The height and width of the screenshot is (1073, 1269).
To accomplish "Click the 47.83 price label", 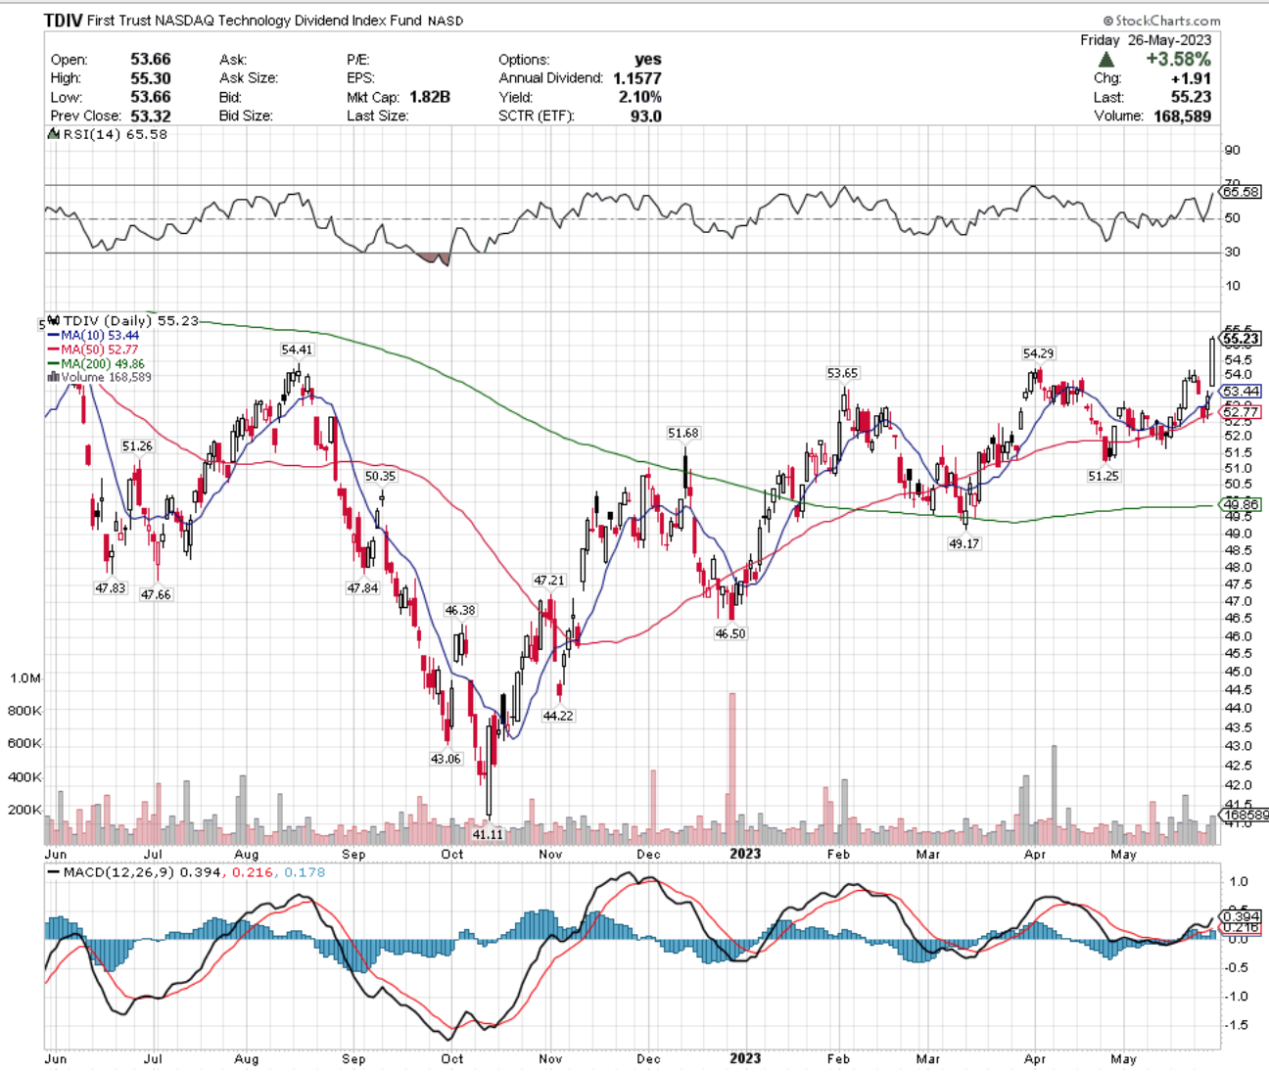I will [x=110, y=588].
